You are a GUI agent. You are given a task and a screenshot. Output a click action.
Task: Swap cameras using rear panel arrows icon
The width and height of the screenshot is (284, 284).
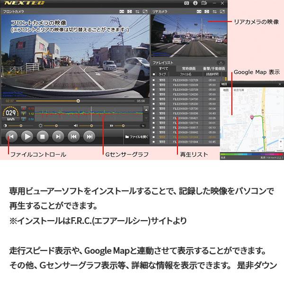click(214, 11)
